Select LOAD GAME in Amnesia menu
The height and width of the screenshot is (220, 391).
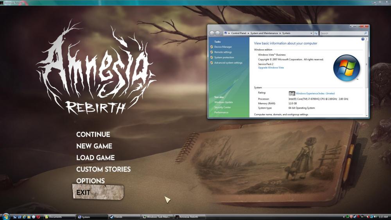[x=95, y=158]
